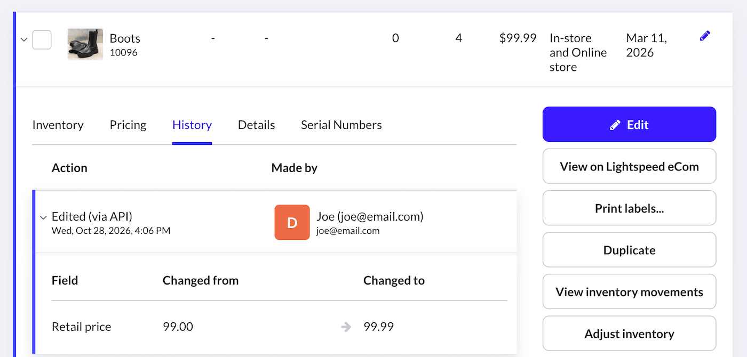Select the History tab

coord(192,125)
